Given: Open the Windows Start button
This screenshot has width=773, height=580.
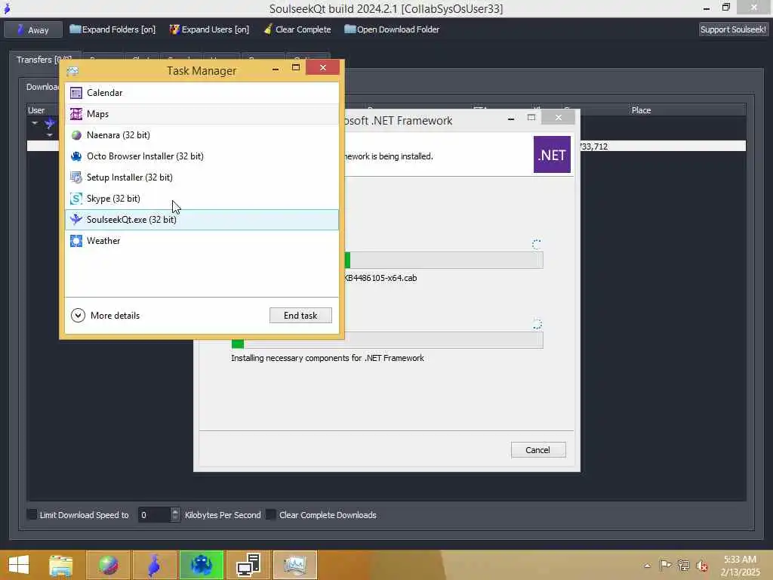Looking at the screenshot, I should coord(19,565).
